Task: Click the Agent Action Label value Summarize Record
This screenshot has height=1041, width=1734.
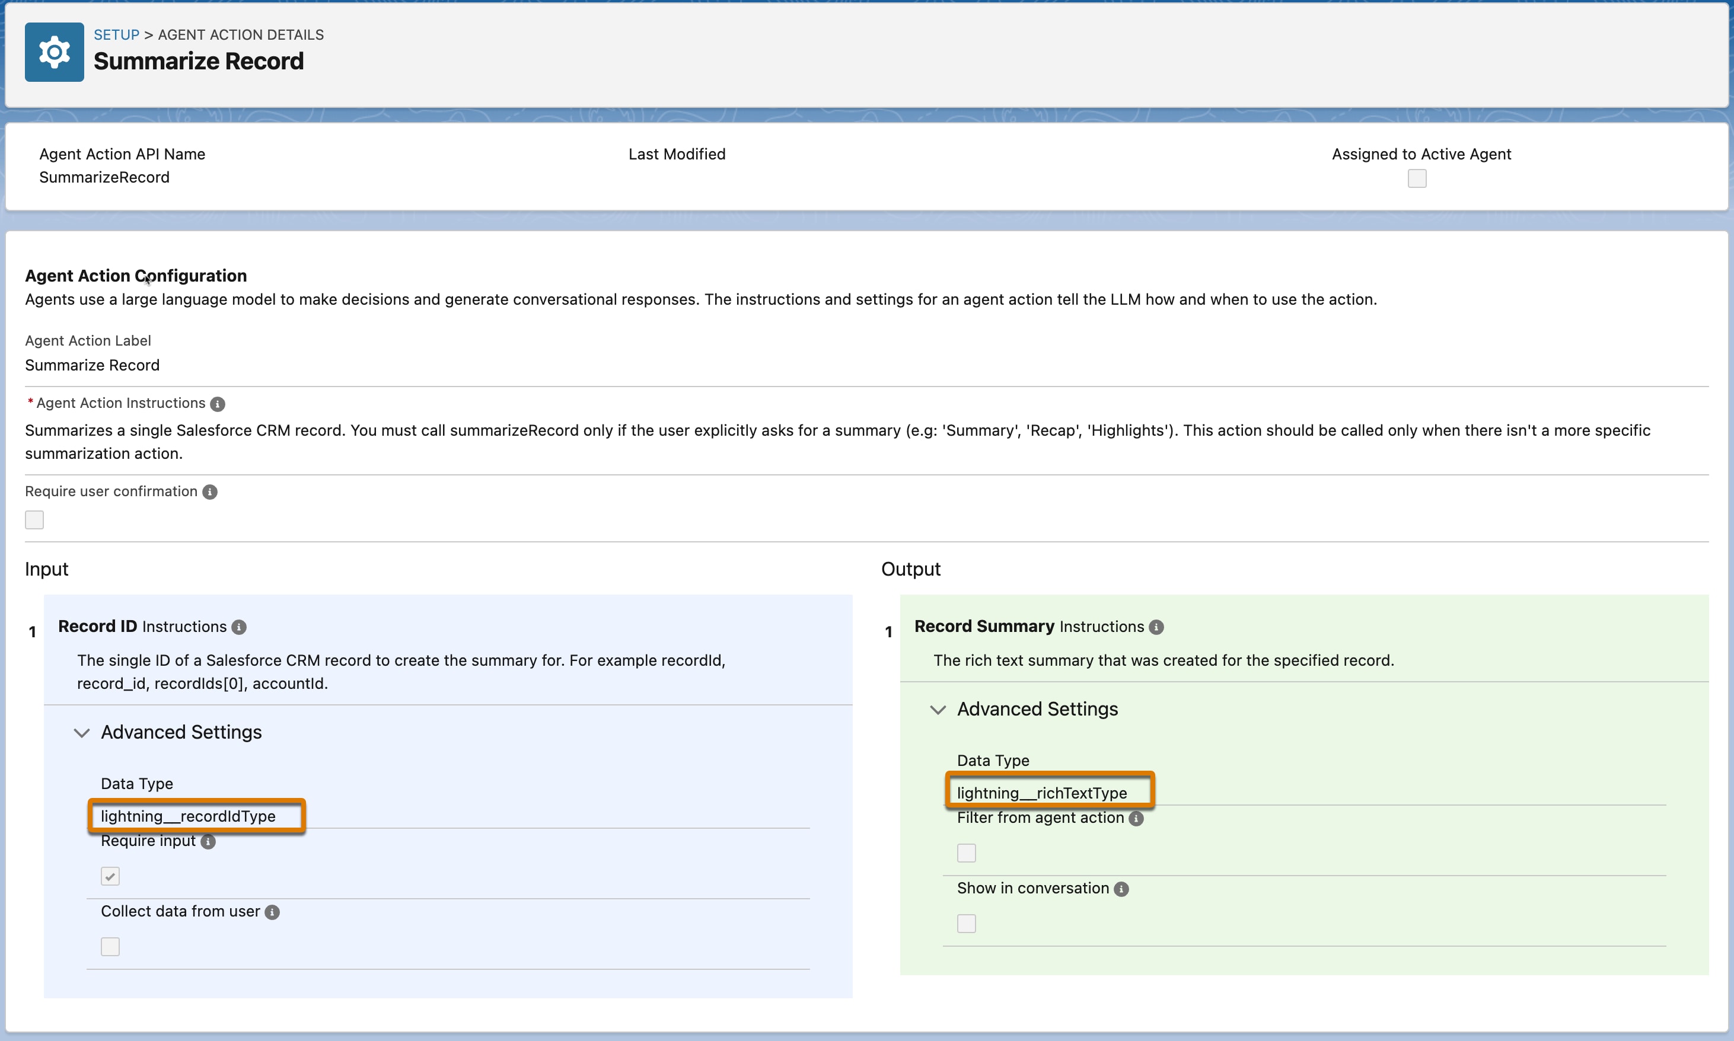Action: point(93,365)
